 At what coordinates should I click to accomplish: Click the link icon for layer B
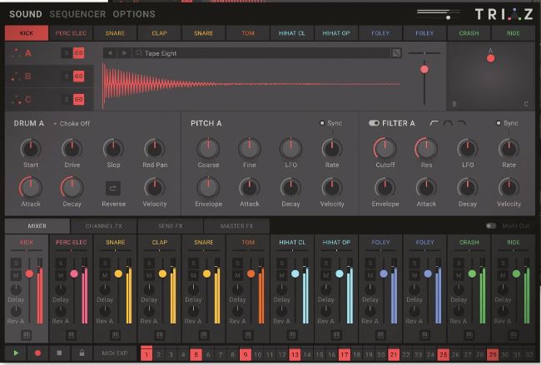(x=79, y=76)
